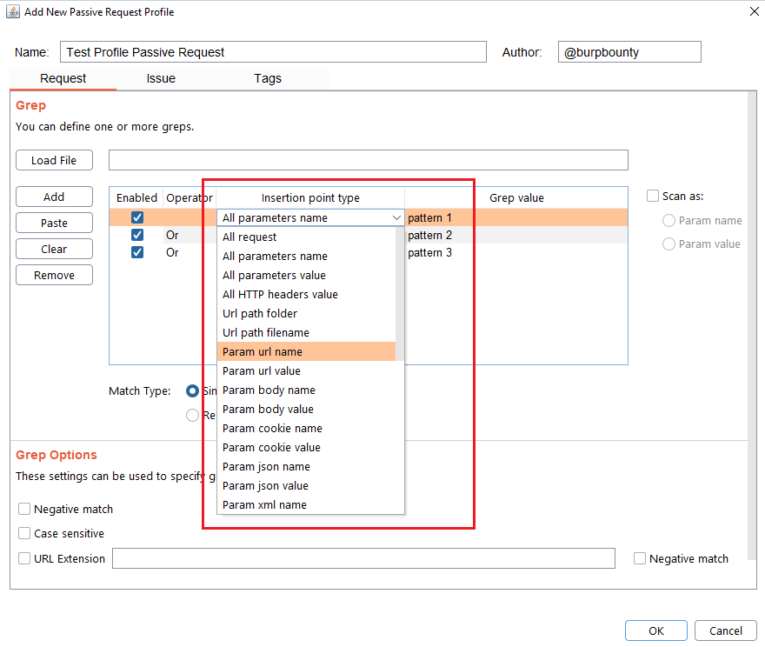Choose Param url name from dropdown list

click(263, 352)
